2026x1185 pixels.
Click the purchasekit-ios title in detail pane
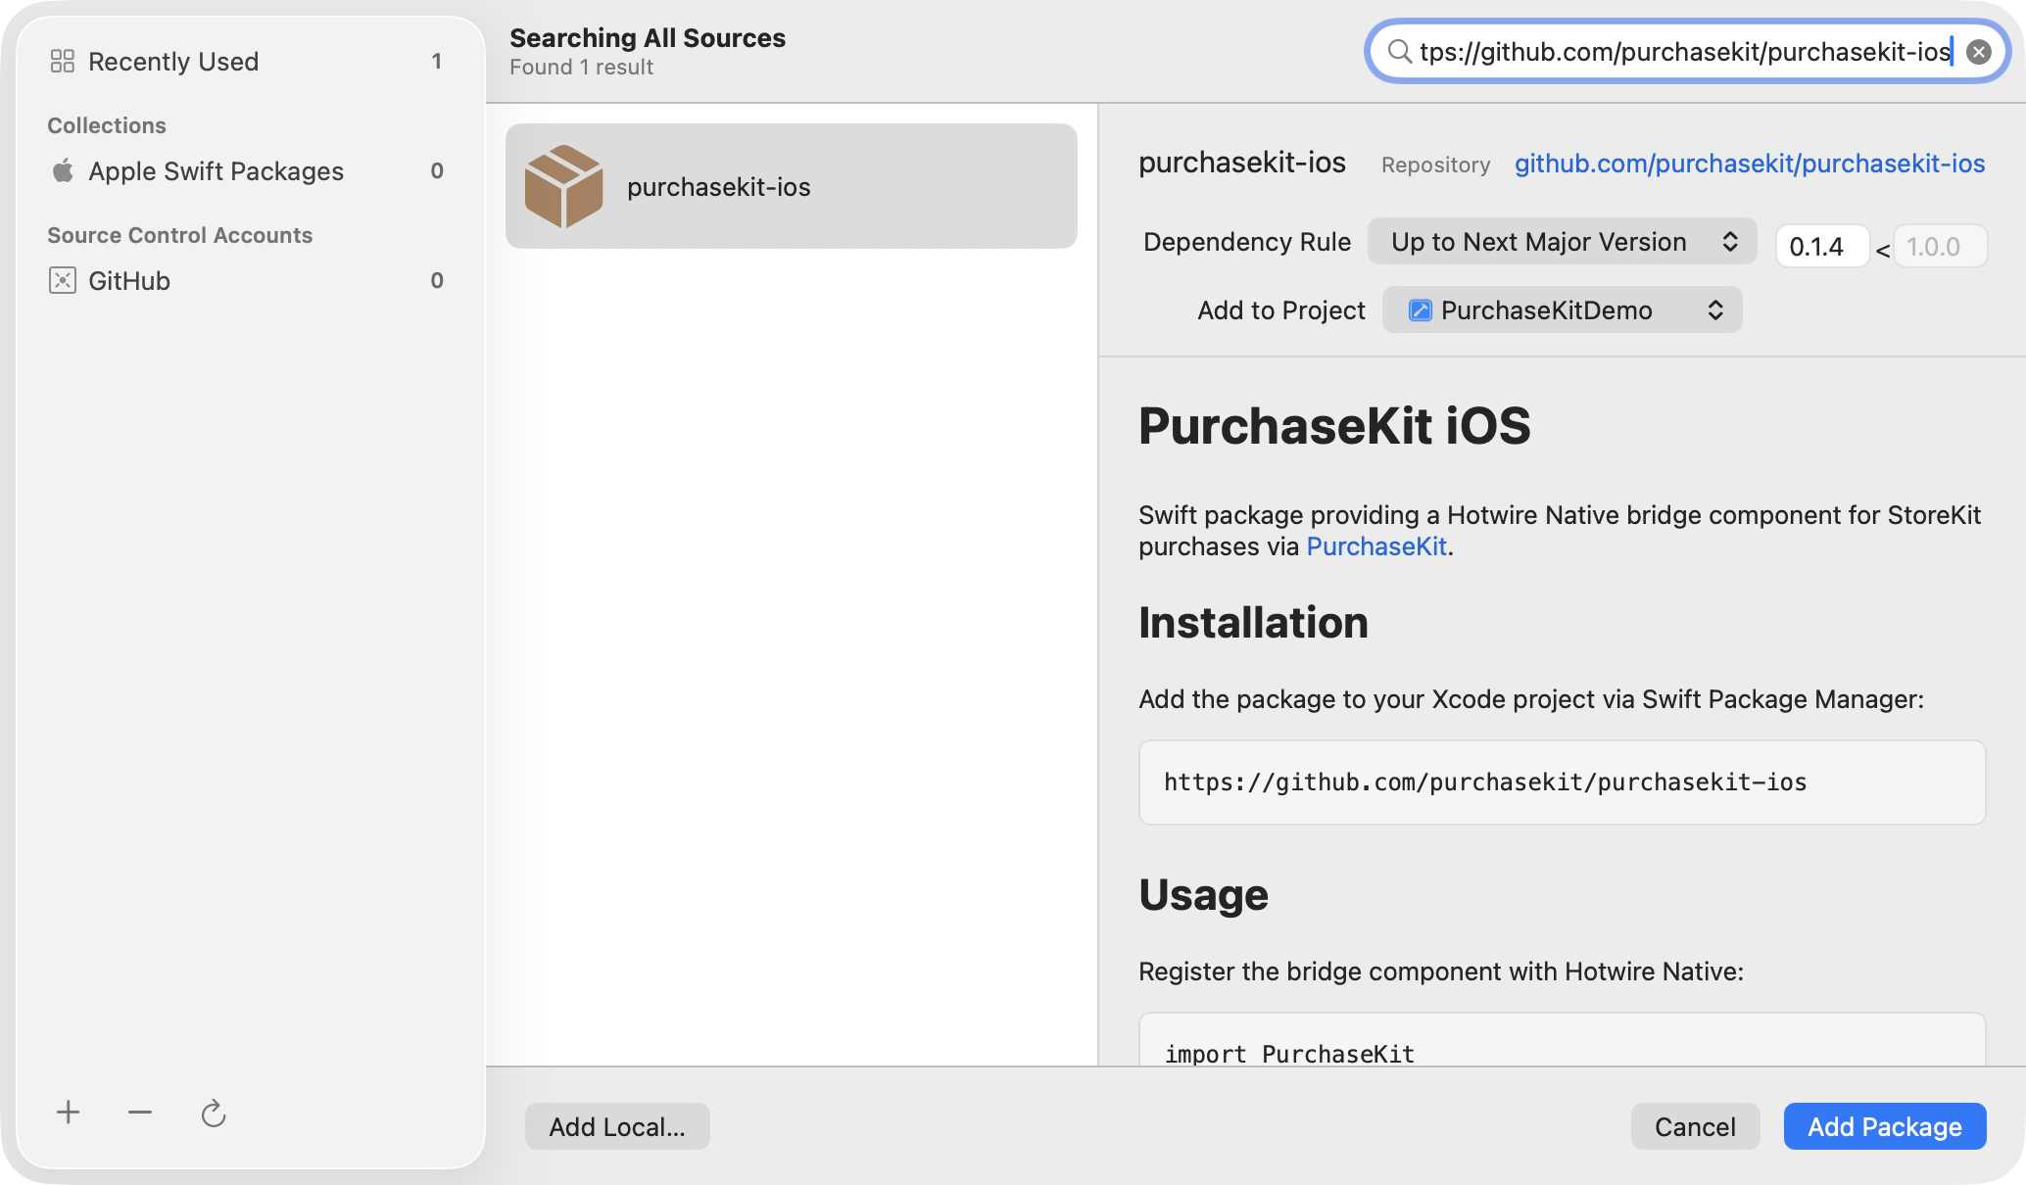point(1242,163)
